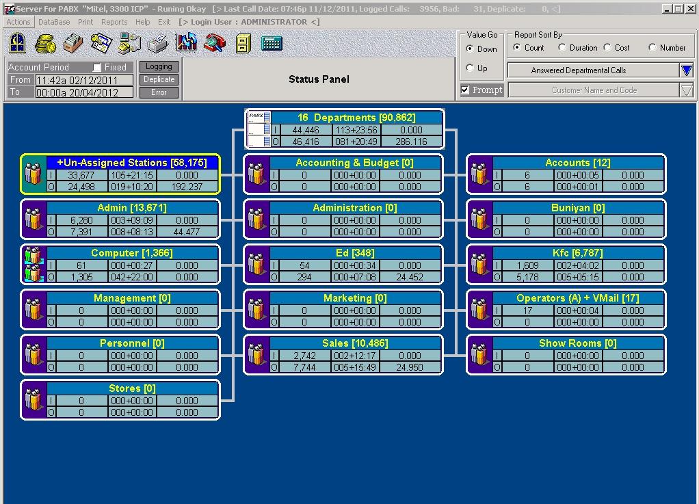Sort report by Duration
Image resolution: width=699 pixels, height=504 pixels.
562,47
